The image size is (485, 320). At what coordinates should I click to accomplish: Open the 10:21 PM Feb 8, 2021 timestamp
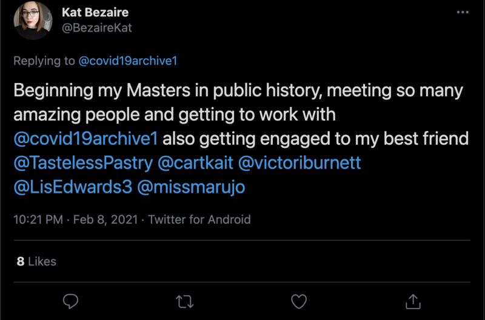(x=76, y=219)
